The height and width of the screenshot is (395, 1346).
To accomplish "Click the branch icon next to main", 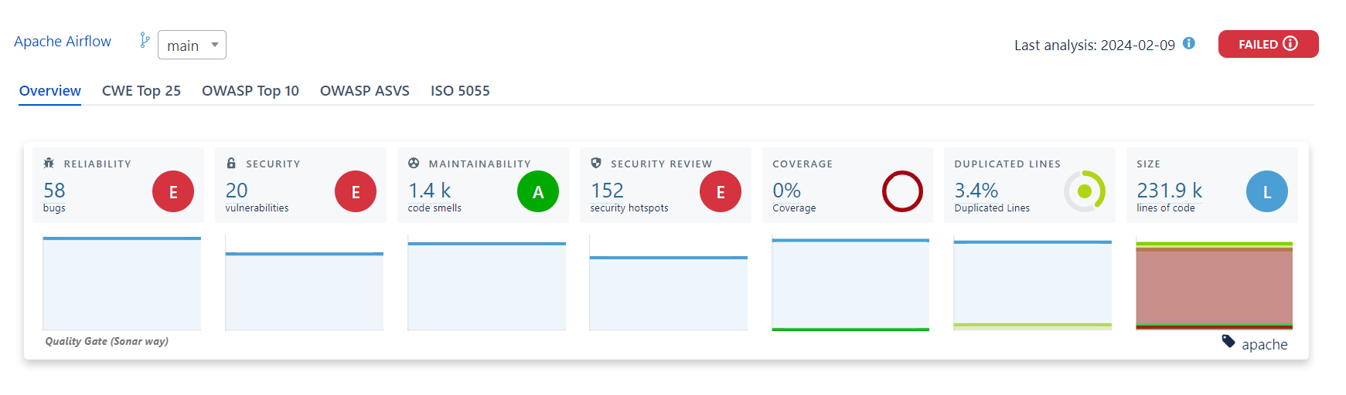I will [x=145, y=40].
